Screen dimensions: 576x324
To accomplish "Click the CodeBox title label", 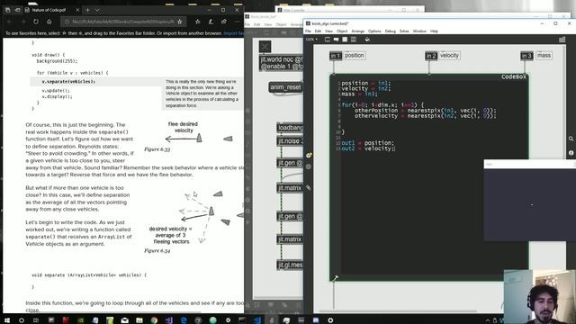I will [514, 76].
